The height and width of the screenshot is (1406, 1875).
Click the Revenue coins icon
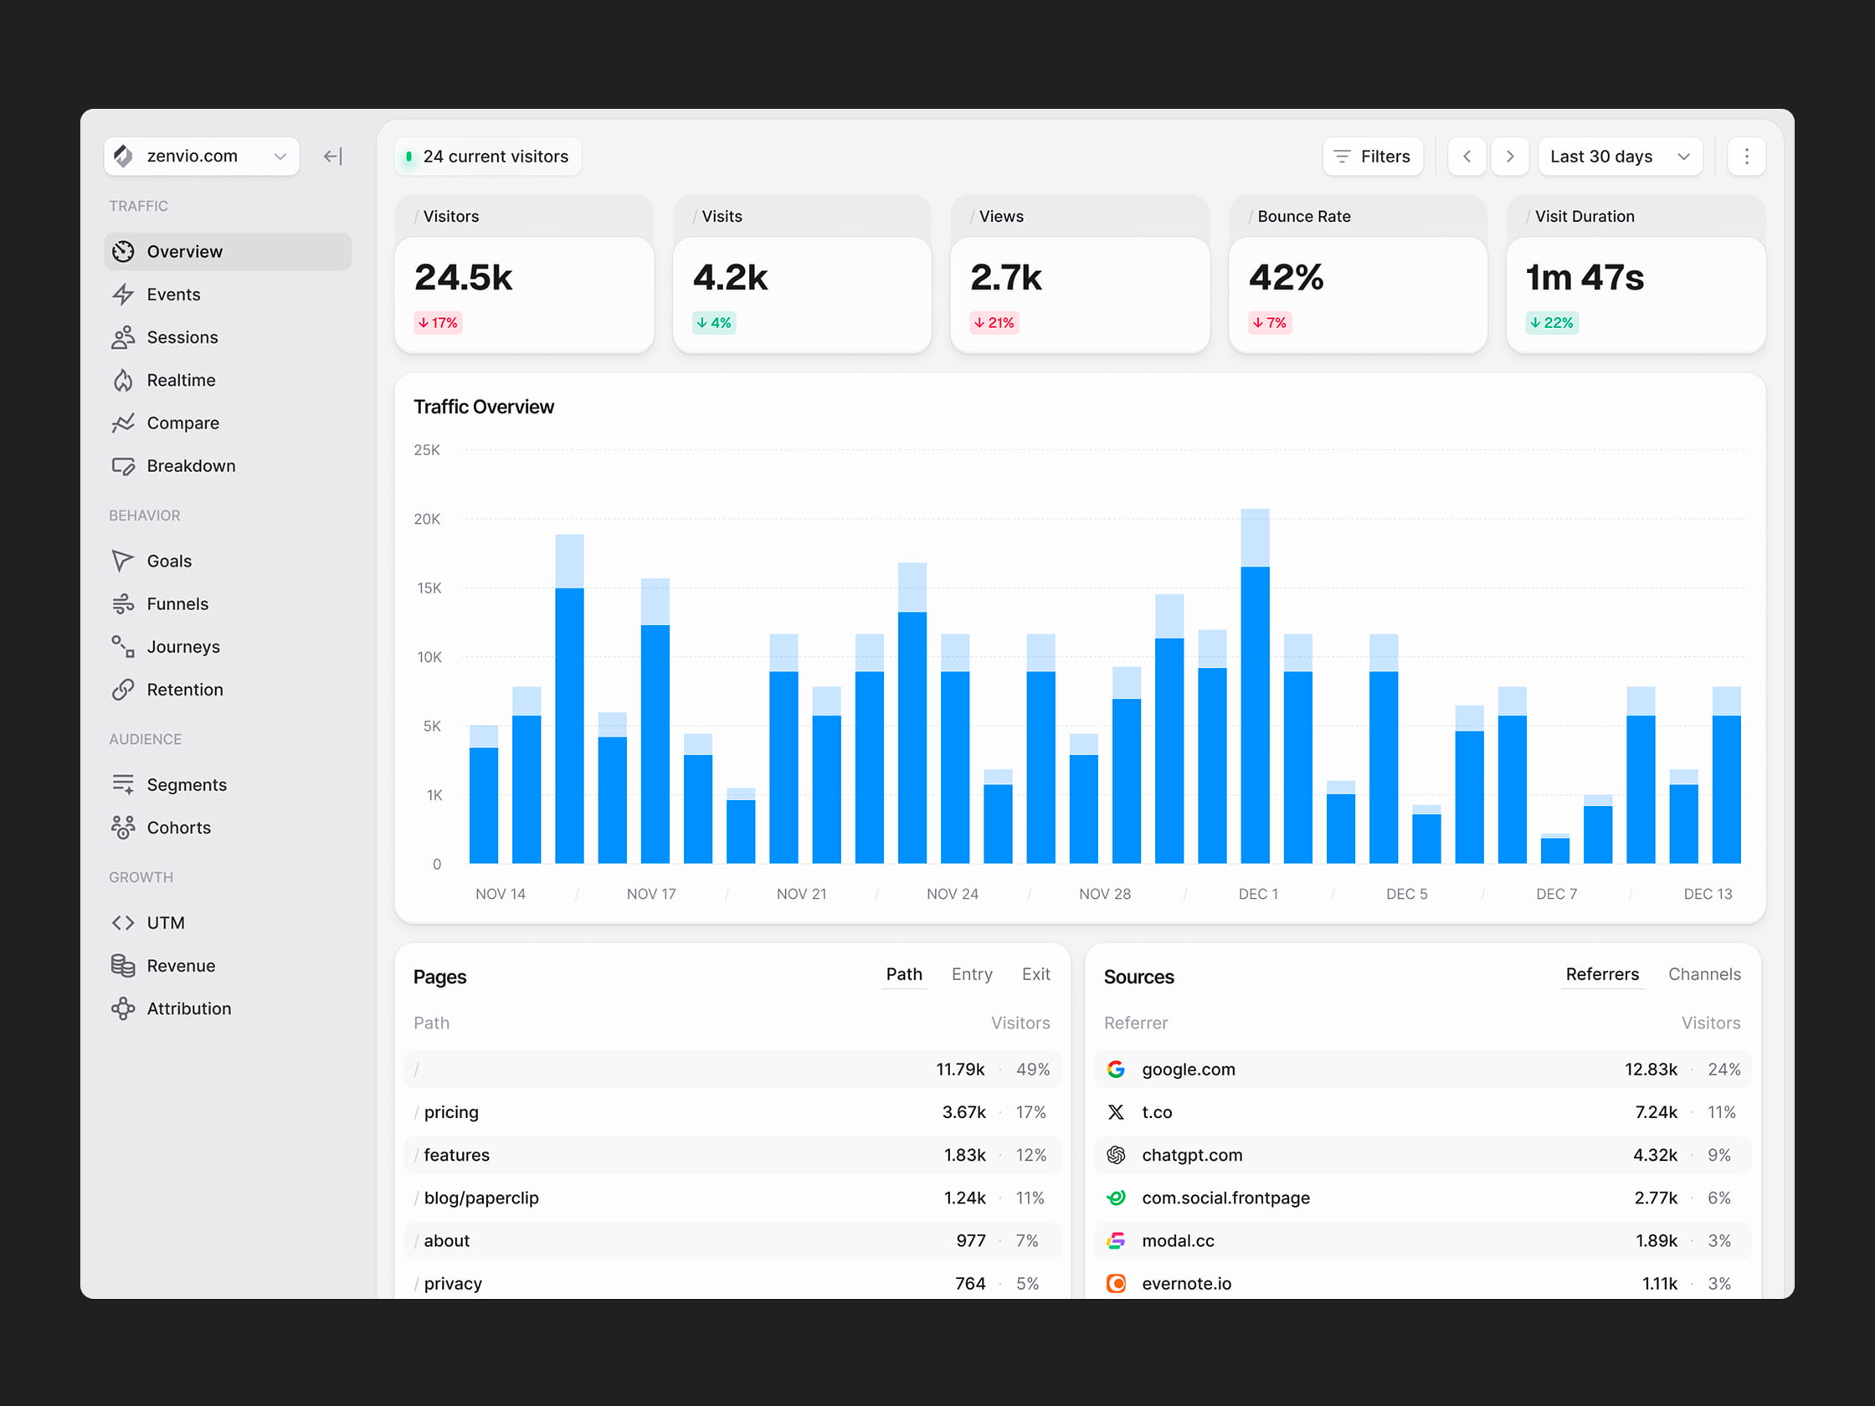pos(124,965)
